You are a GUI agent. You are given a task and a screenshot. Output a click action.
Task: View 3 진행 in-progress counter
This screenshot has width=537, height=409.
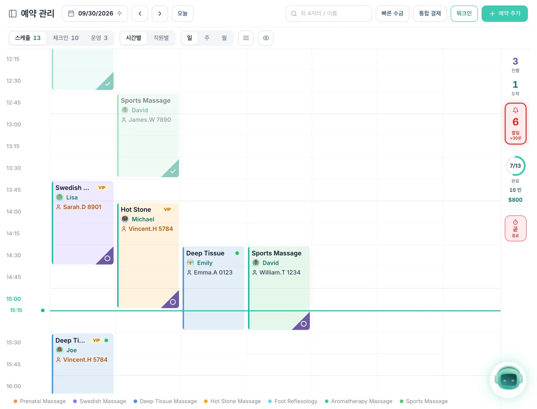(515, 65)
